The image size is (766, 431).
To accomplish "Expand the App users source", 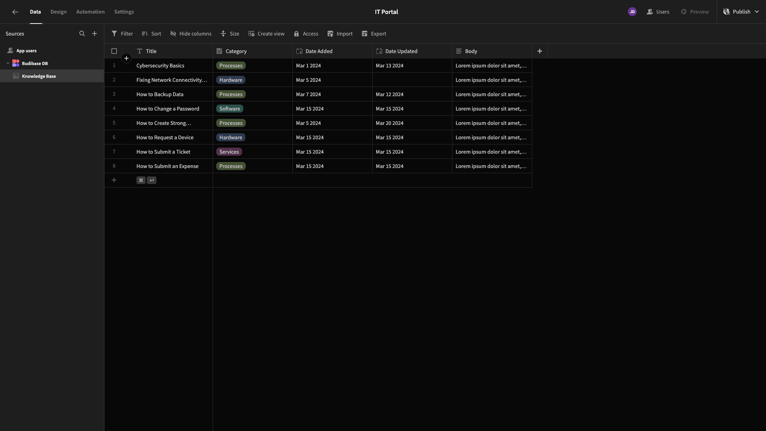I will coord(26,50).
